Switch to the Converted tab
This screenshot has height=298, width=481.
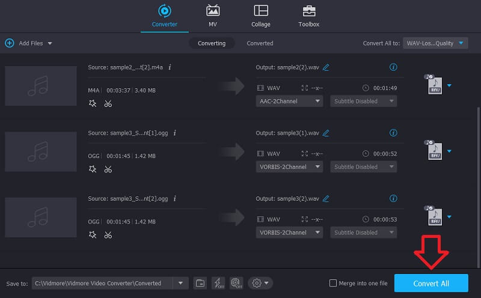pyautogui.click(x=260, y=43)
